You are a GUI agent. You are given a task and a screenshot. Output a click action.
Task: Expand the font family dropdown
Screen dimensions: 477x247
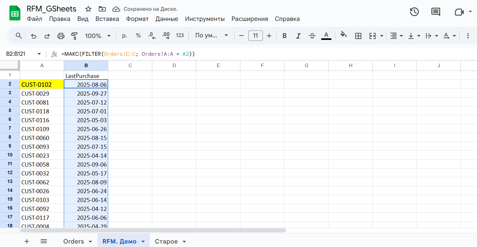(212, 36)
